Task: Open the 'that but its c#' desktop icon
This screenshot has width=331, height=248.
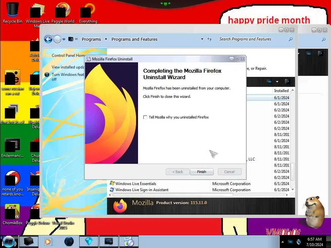Action: (12, 114)
